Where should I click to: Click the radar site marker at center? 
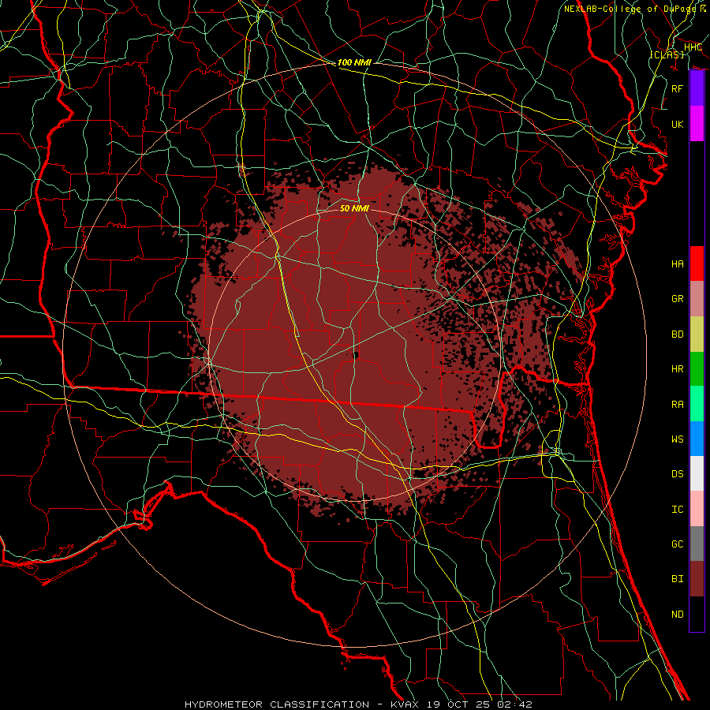coord(356,356)
